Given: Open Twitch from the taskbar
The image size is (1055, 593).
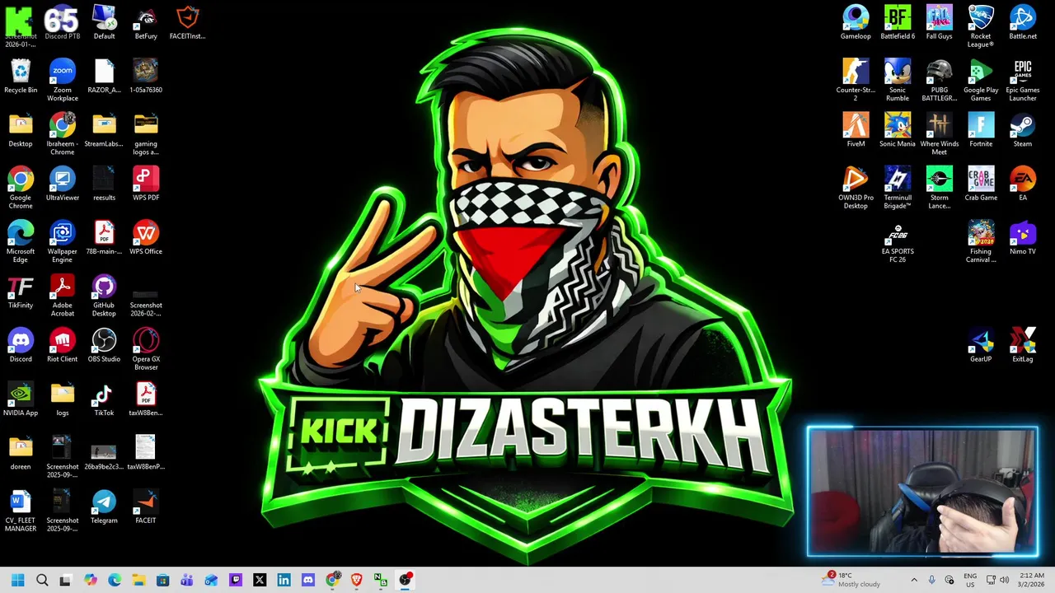Looking at the screenshot, I should (x=235, y=580).
